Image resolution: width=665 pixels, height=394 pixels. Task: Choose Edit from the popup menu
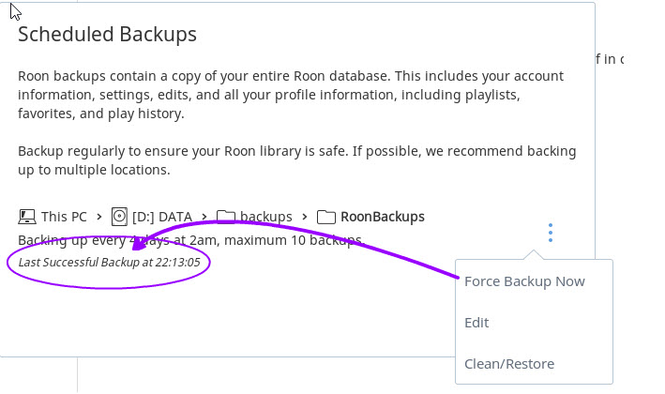click(476, 323)
